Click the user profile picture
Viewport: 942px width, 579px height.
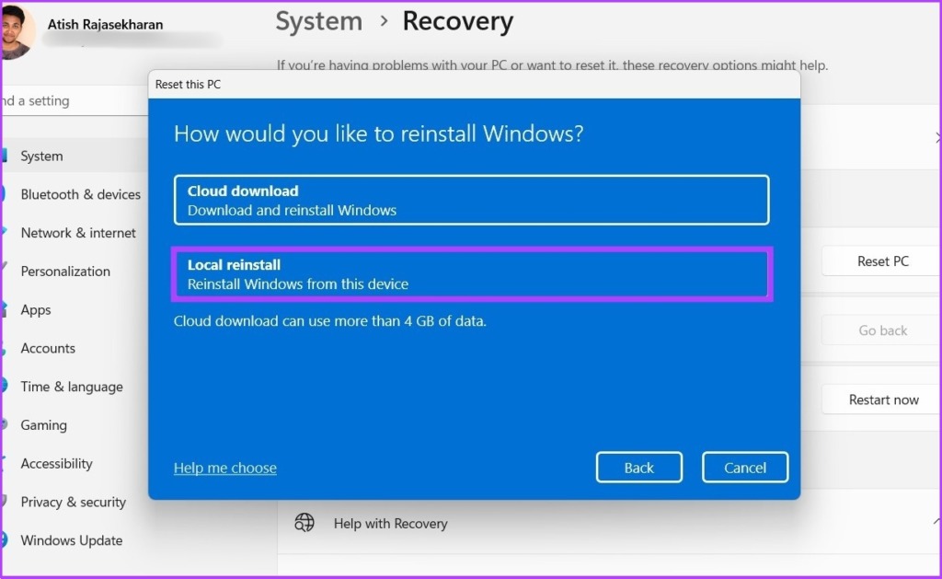pyautogui.click(x=17, y=31)
